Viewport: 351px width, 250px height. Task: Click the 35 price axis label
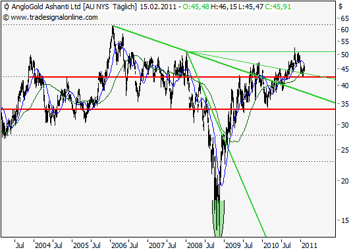[x=344, y=104]
